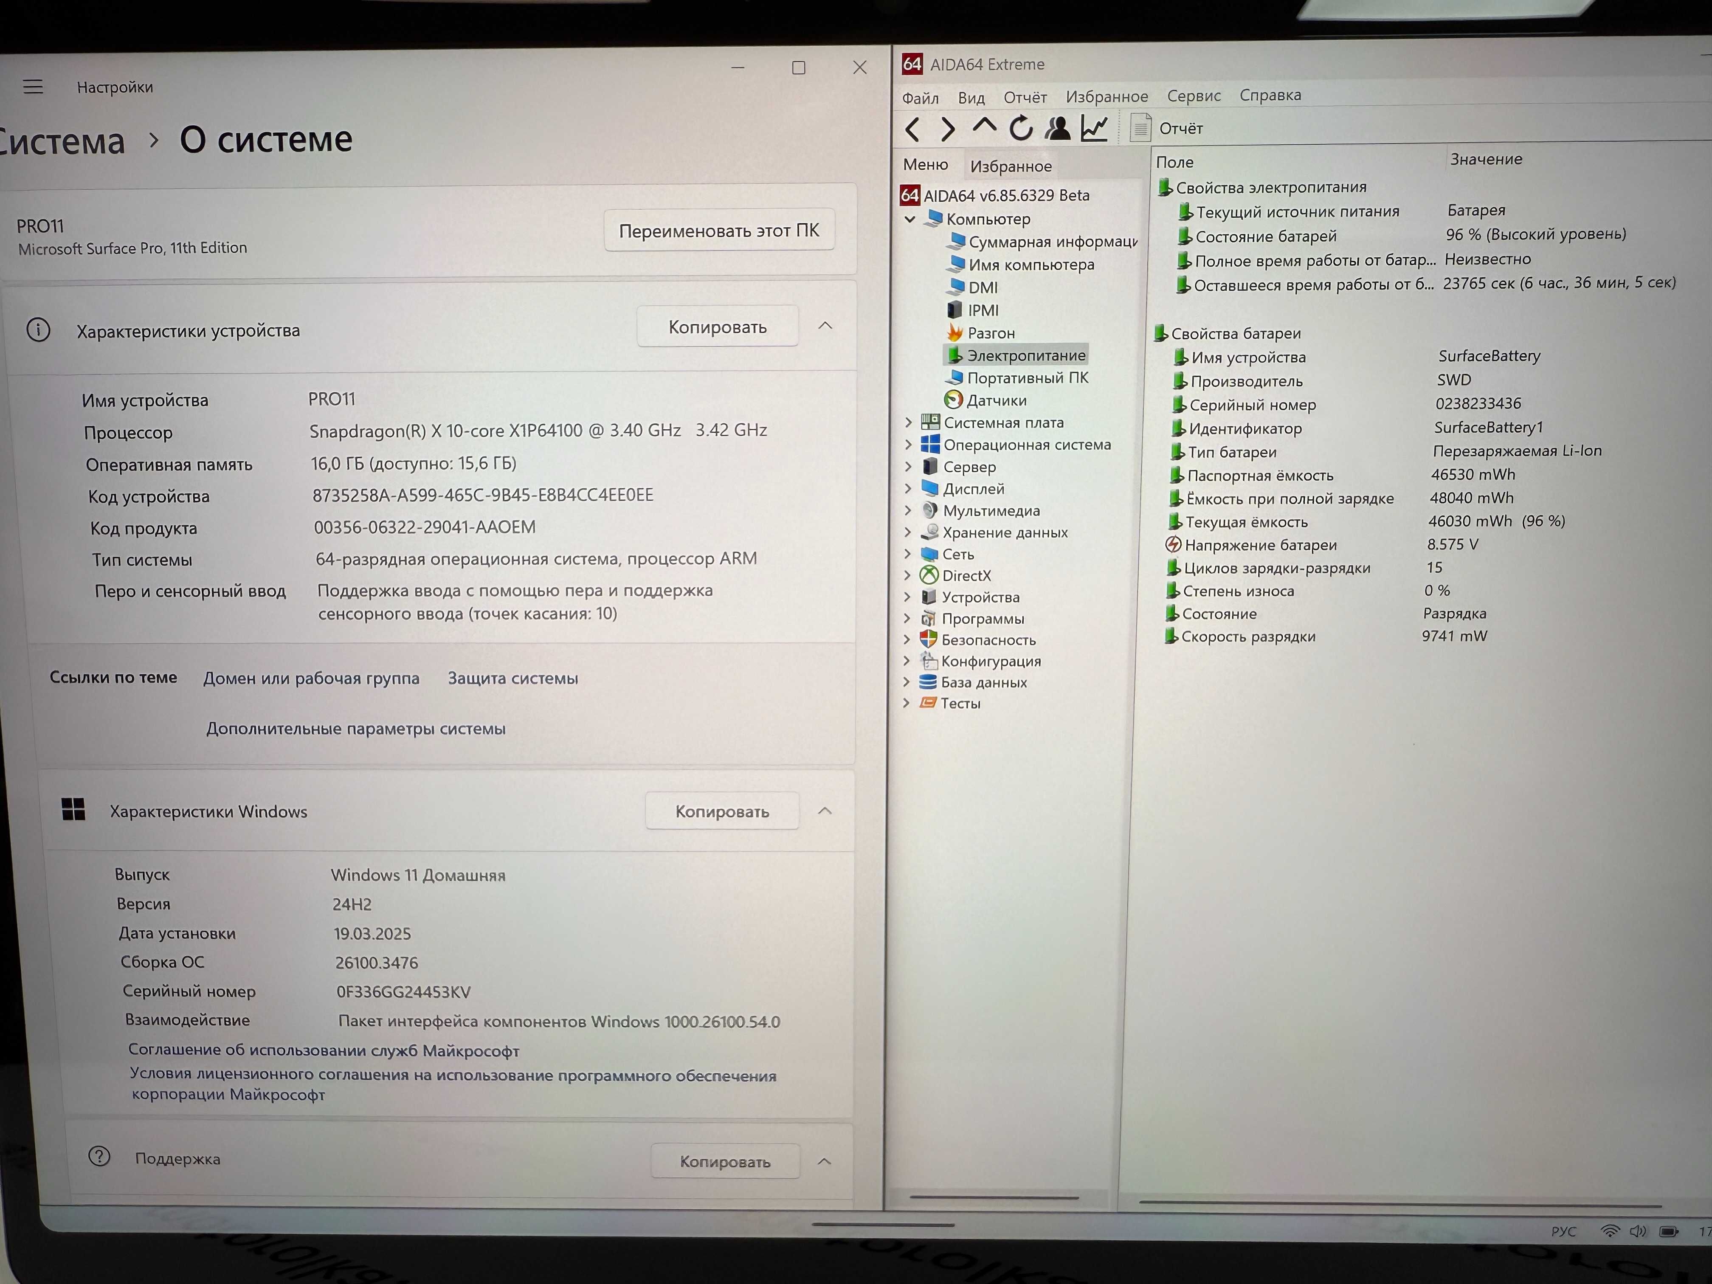Image resolution: width=1712 pixels, height=1284 pixels.
Task: Select the Устройства tree item
Action: [970, 597]
